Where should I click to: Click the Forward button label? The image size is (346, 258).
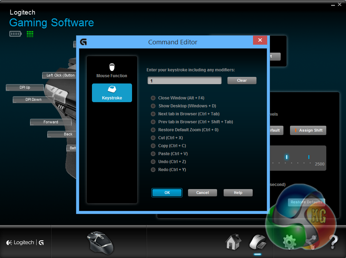tap(51, 122)
